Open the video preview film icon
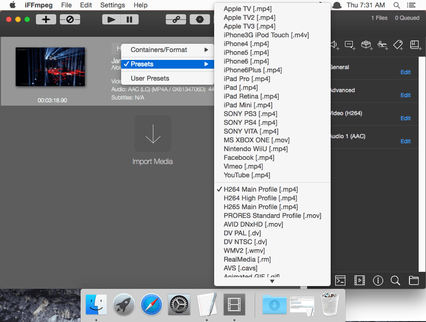The height and width of the screenshot is (322, 426). tap(359, 281)
